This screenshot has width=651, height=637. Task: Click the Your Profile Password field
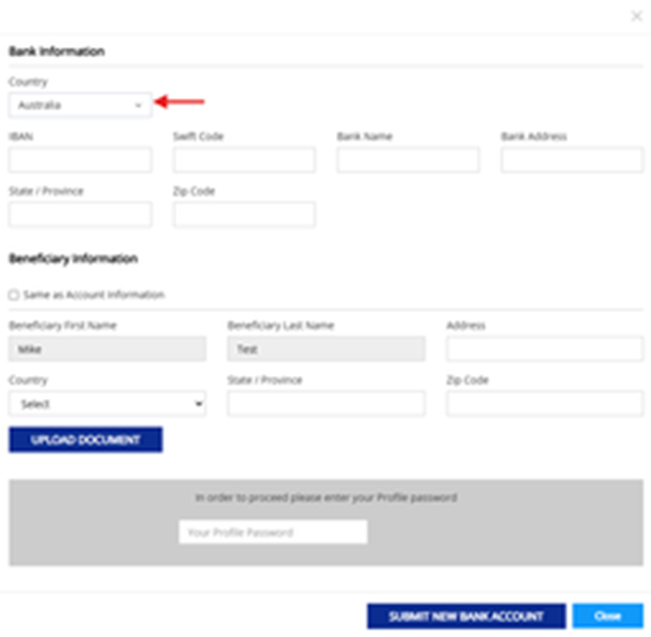273,533
